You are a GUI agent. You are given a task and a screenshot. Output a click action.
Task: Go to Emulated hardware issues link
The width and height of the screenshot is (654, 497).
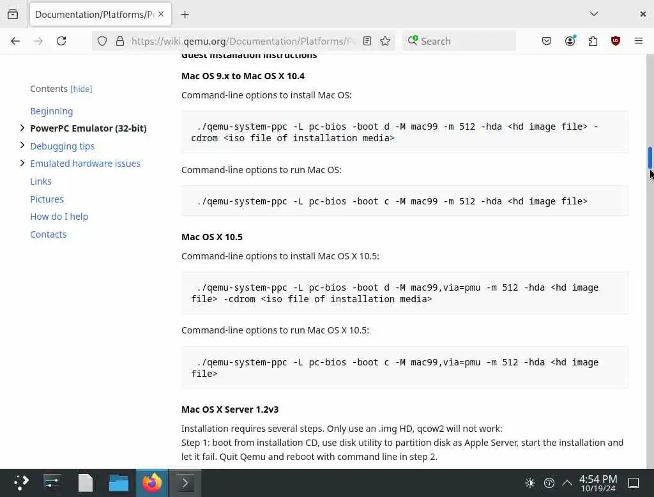85,164
